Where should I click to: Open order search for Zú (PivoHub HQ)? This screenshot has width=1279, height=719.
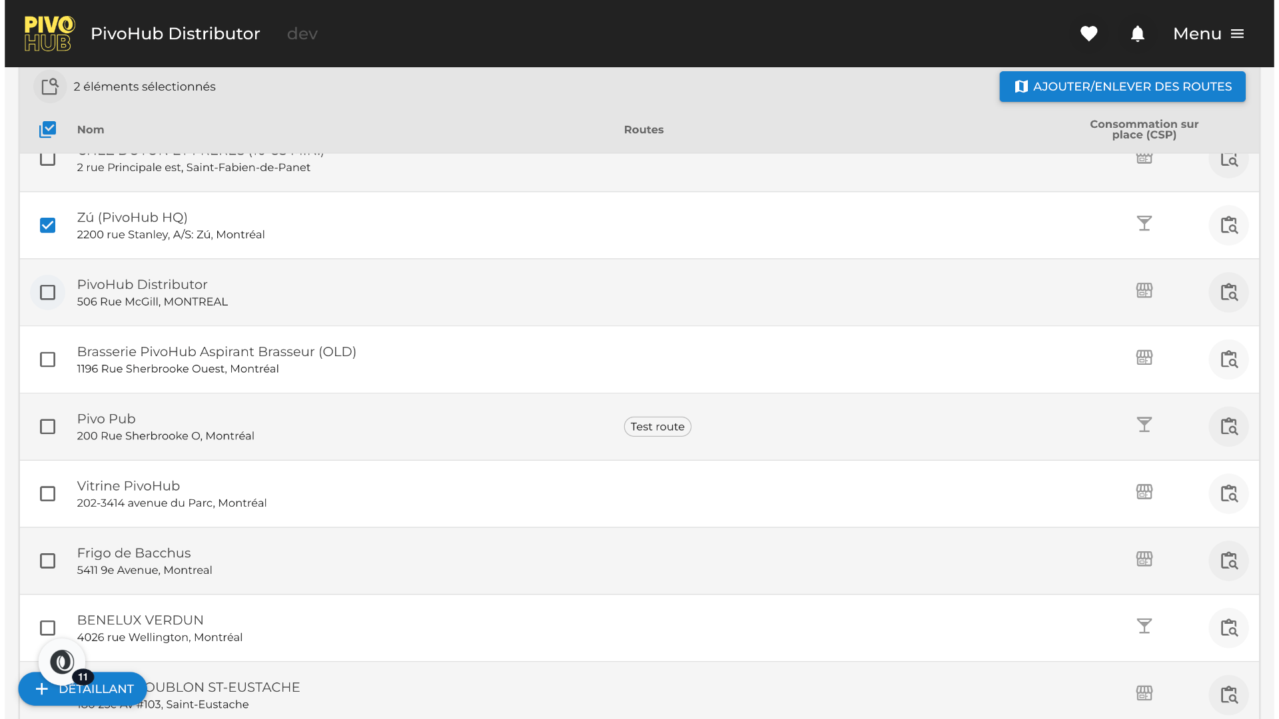(1228, 225)
